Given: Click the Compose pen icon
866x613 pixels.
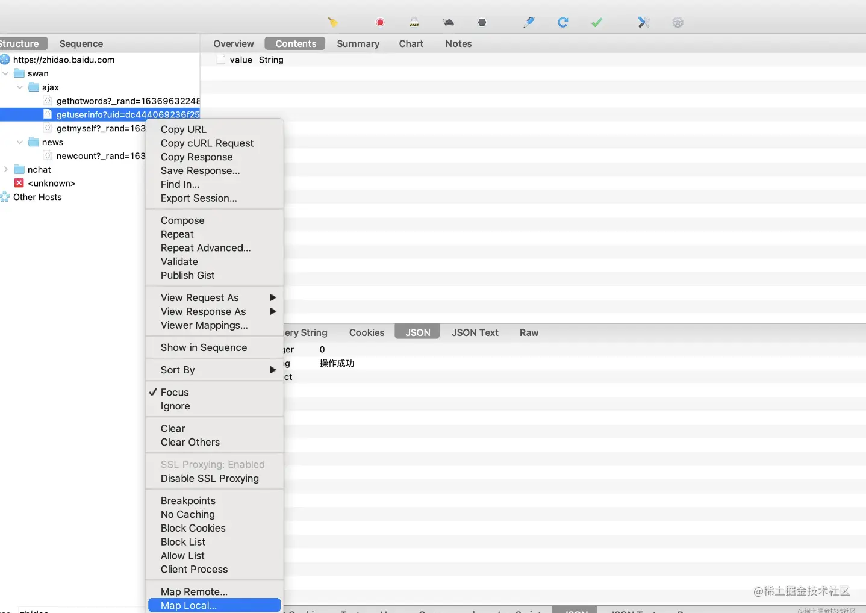Looking at the screenshot, I should pos(529,22).
